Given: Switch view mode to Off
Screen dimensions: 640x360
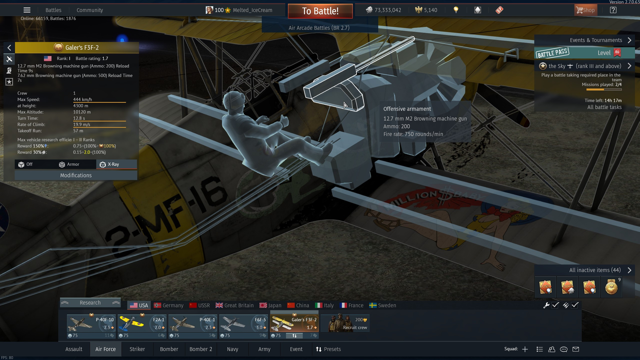Looking at the screenshot, I should tap(35, 164).
